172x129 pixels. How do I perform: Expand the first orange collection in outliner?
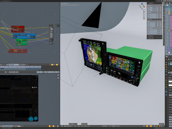[167, 12]
